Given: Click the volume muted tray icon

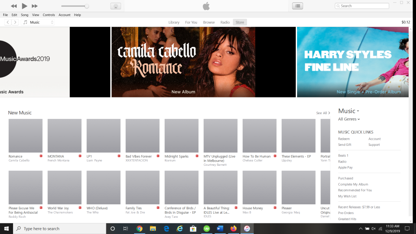Looking at the screenshot, I should coord(374,229).
